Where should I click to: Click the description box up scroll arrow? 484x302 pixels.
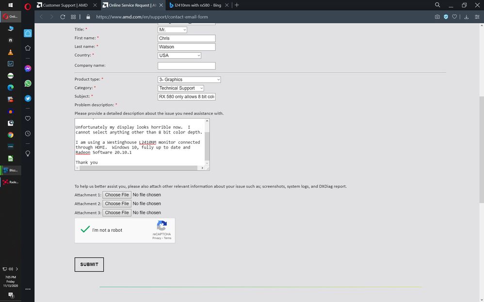[207, 121]
